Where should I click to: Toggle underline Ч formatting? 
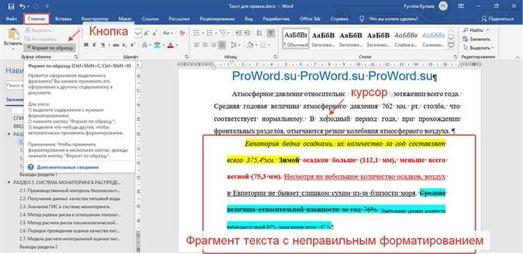coord(103,45)
